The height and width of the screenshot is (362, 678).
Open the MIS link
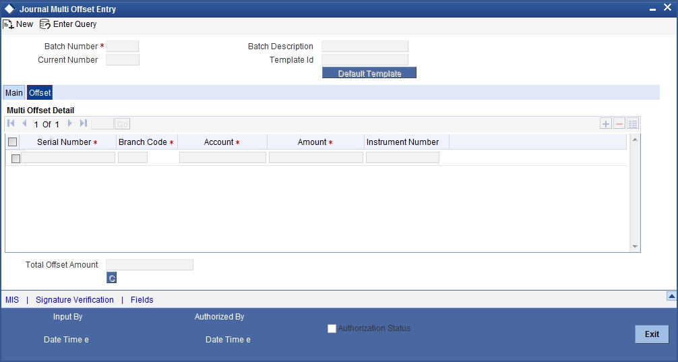pos(12,300)
